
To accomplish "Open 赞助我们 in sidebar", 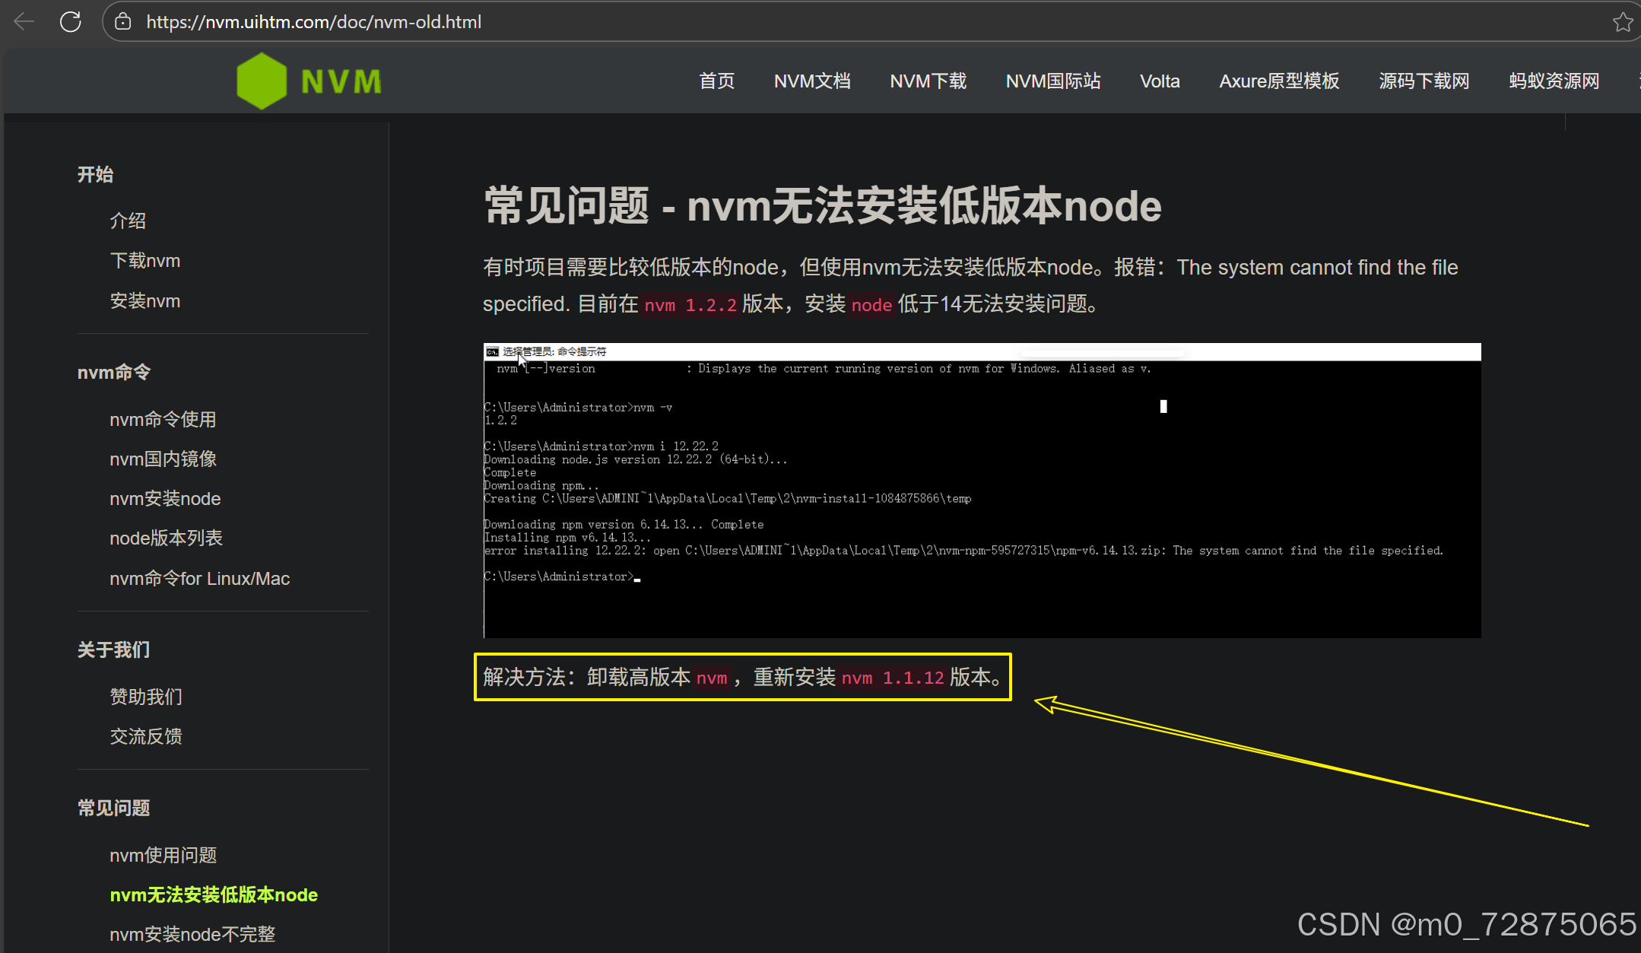I will (146, 697).
